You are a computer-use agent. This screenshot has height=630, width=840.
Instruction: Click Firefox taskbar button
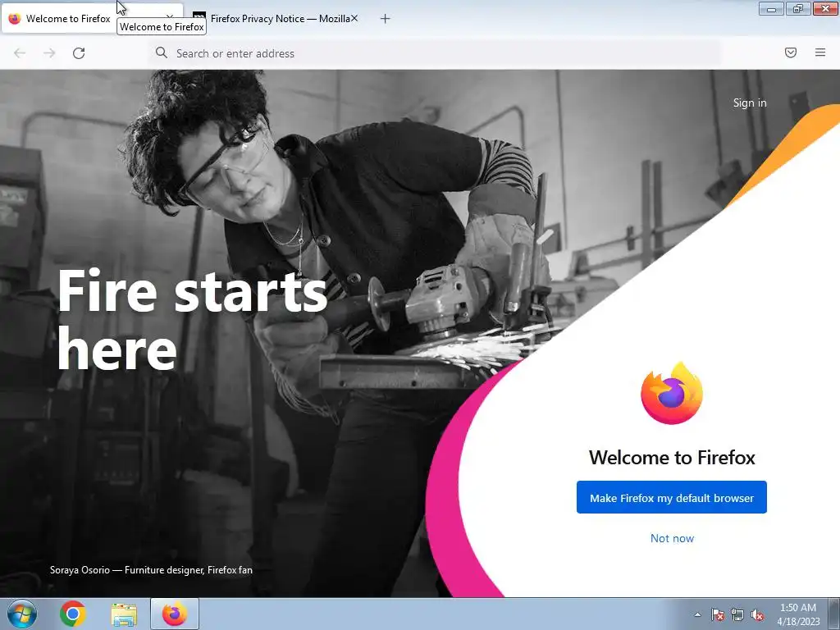[x=175, y=614]
